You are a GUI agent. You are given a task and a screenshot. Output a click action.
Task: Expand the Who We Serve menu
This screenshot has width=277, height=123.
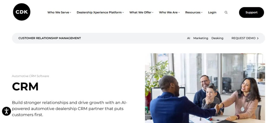click(59, 12)
